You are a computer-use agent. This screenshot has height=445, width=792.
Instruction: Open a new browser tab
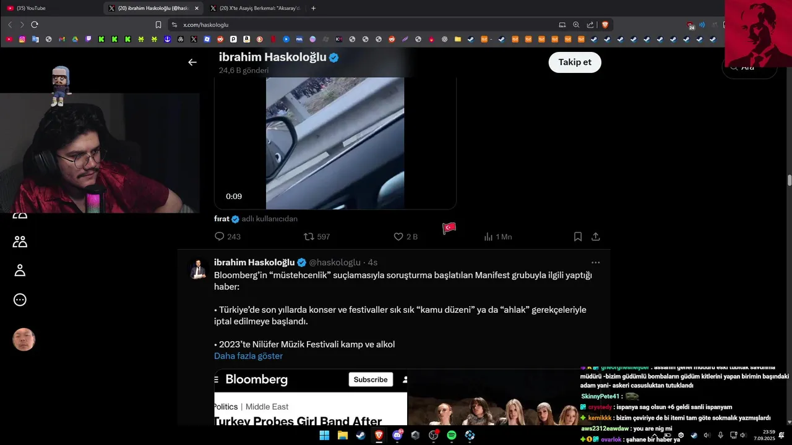pyautogui.click(x=313, y=8)
